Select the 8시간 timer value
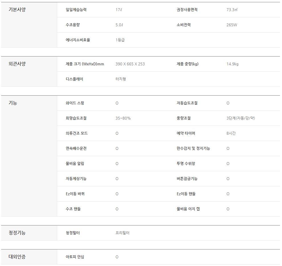The image size is (282, 266). pos(231,133)
